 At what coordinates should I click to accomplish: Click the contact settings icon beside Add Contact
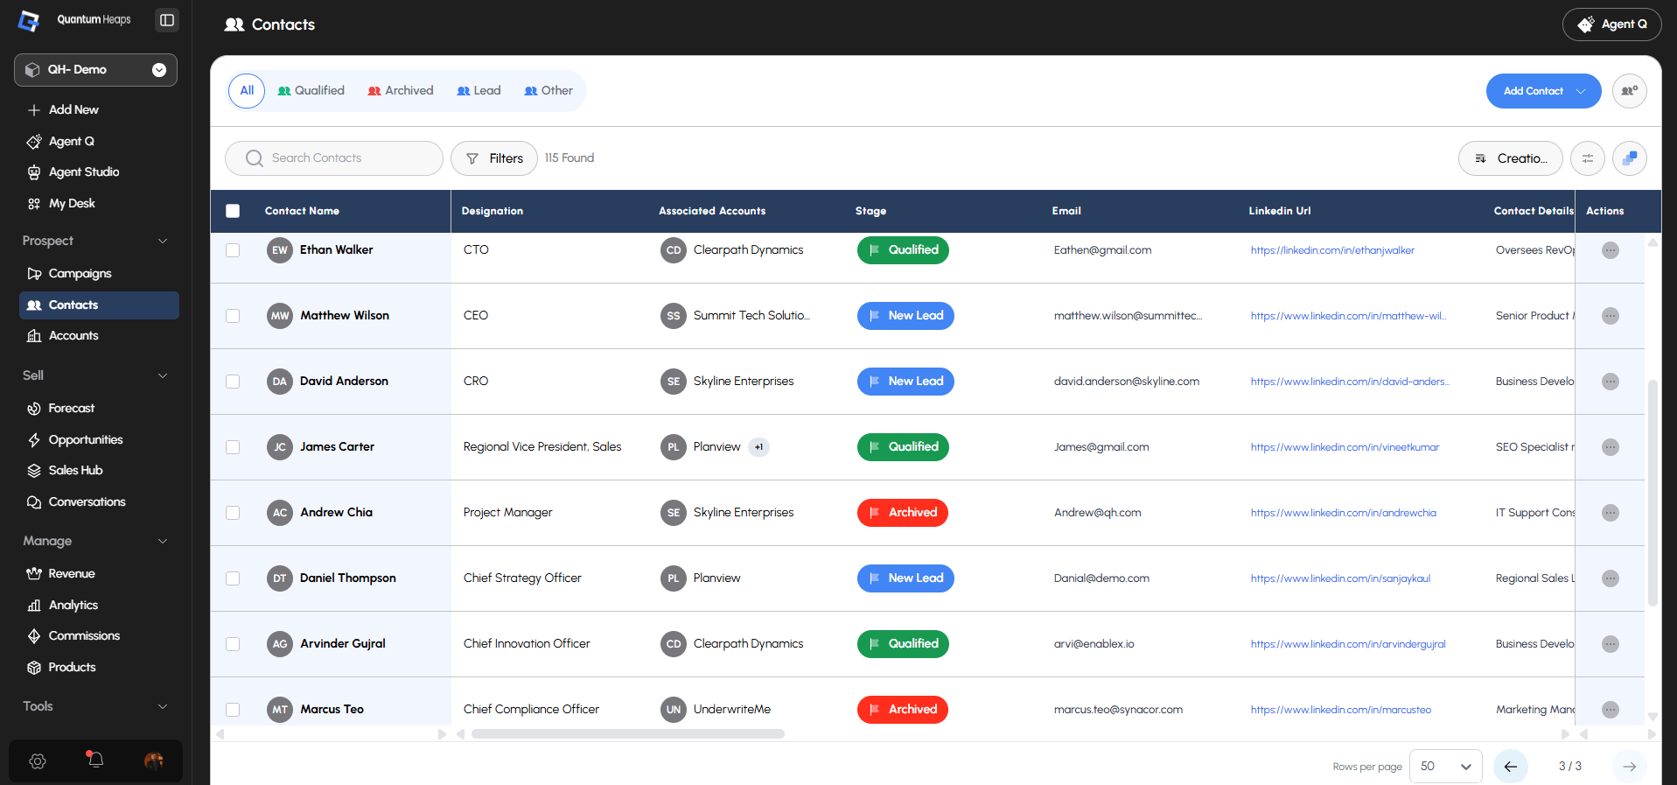pyautogui.click(x=1630, y=91)
